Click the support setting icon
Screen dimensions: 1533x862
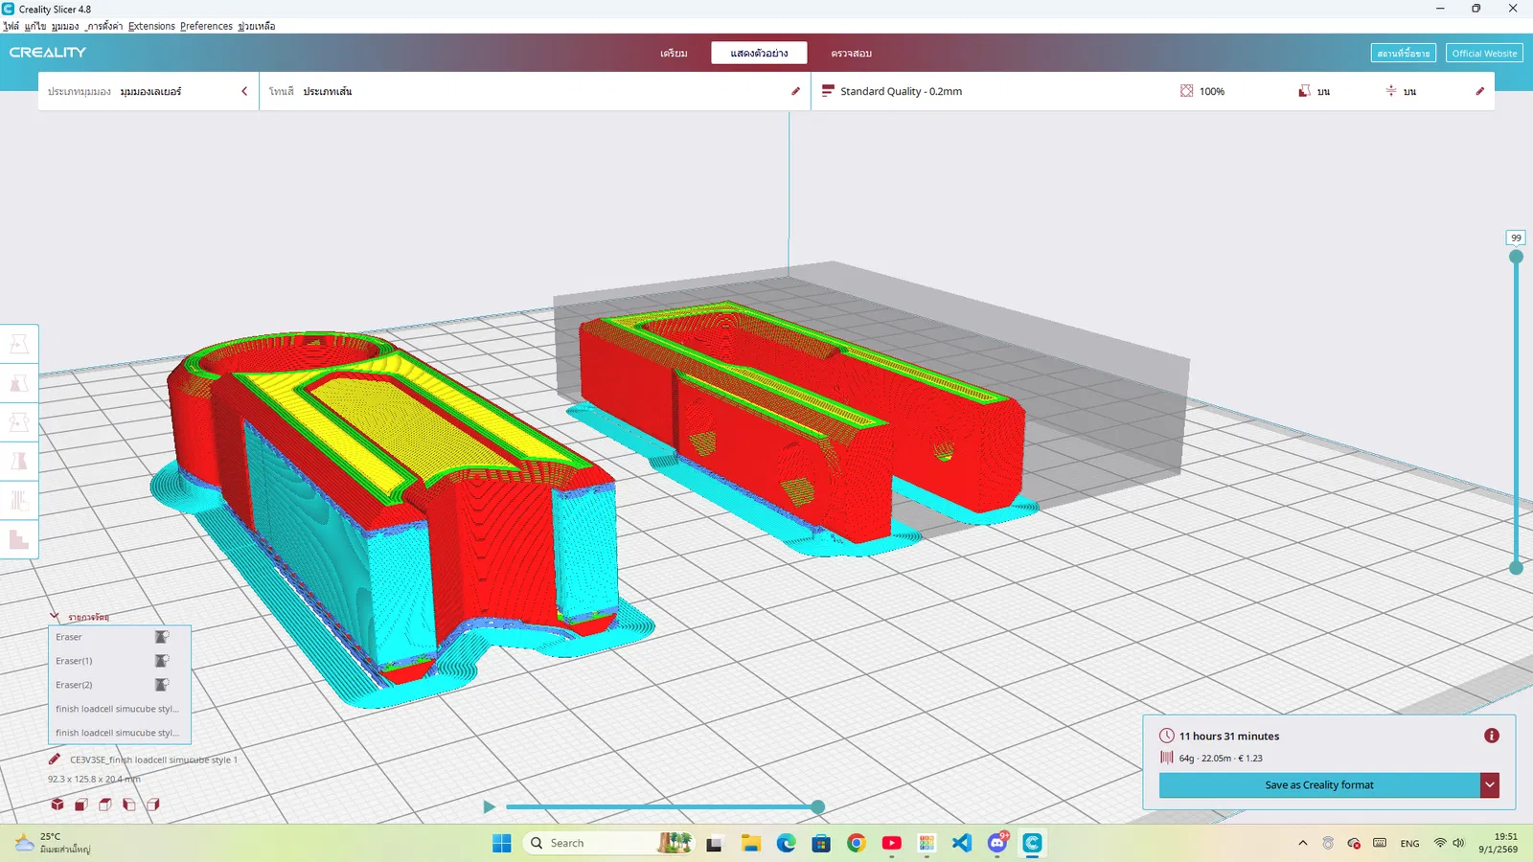click(x=1304, y=91)
